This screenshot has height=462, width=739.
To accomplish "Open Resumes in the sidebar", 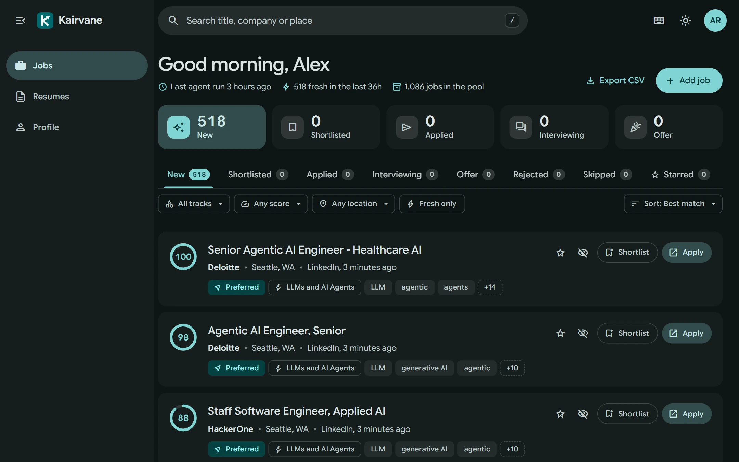I will (77, 97).
